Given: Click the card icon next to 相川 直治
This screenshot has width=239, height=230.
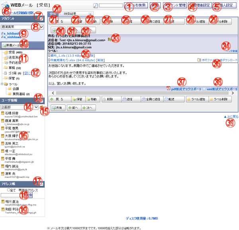Looking at the screenshot, I should click(3, 201).
